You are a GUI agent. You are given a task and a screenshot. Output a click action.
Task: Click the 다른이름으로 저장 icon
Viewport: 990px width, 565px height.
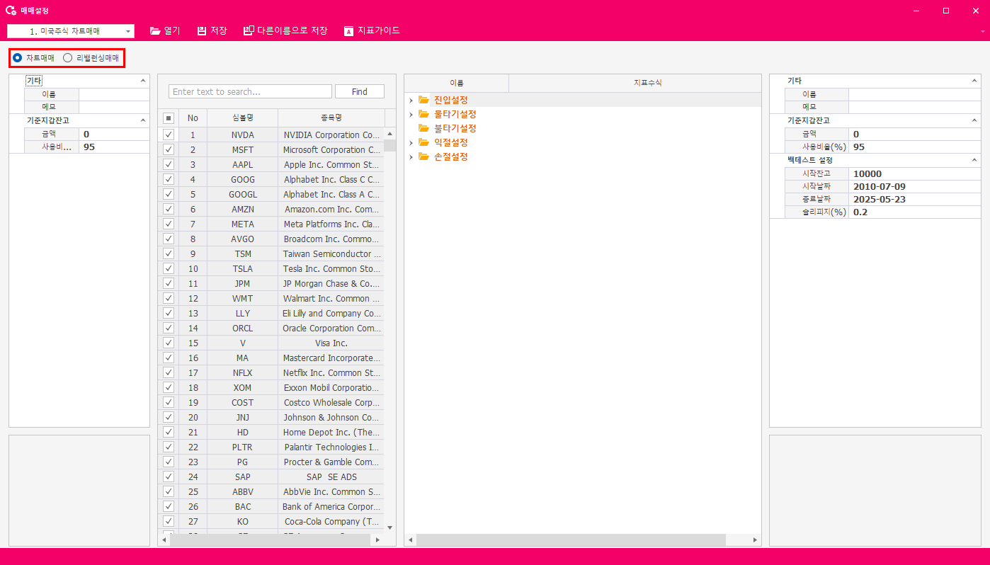pos(249,31)
